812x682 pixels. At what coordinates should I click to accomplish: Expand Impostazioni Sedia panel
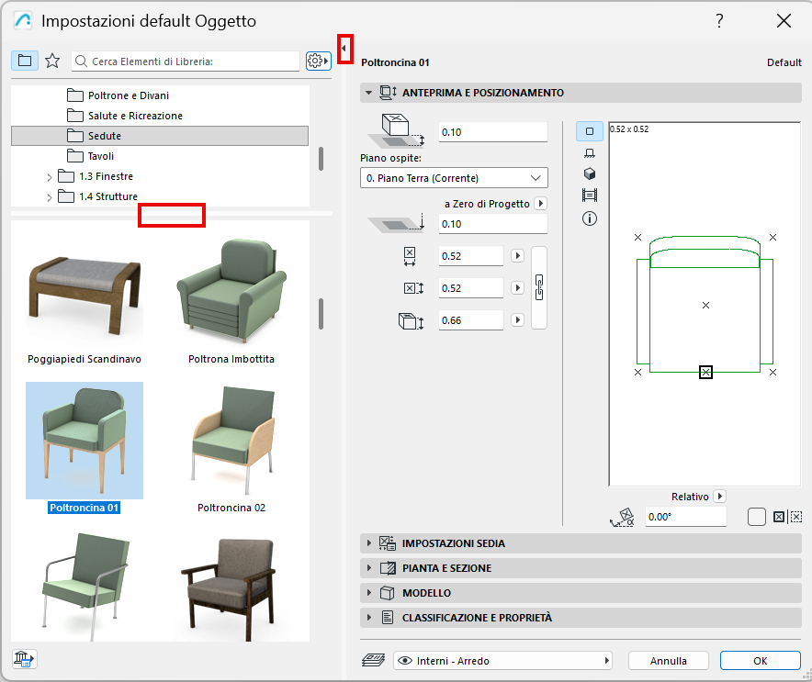click(x=581, y=543)
